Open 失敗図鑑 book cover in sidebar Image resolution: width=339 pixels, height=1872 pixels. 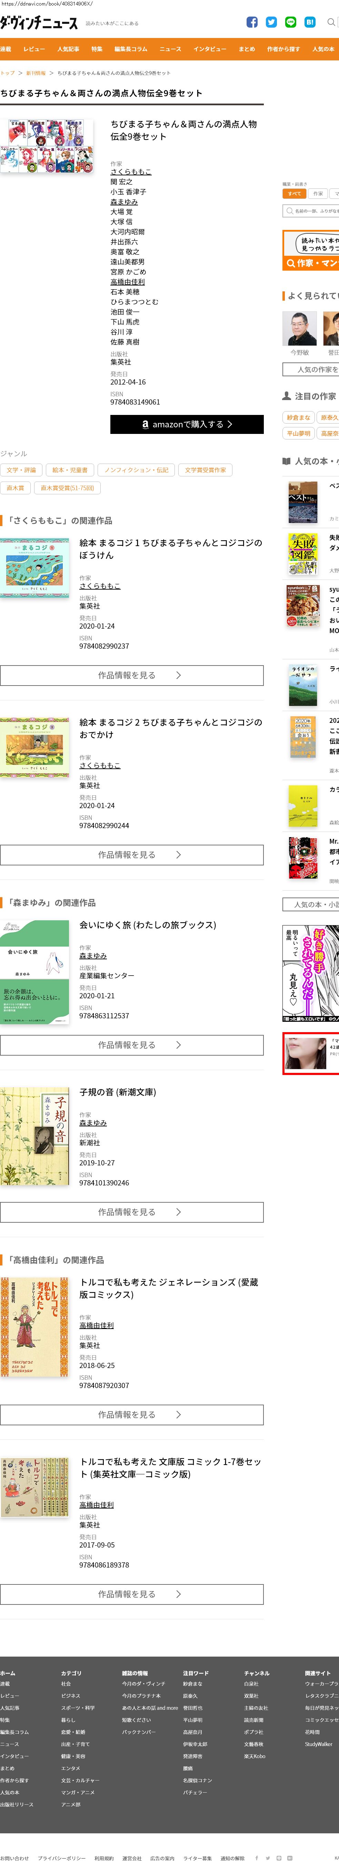click(303, 554)
